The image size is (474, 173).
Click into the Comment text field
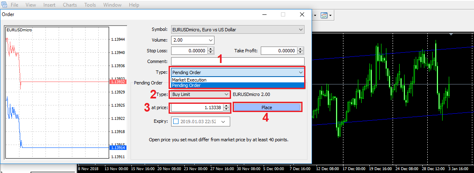(x=237, y=61)
